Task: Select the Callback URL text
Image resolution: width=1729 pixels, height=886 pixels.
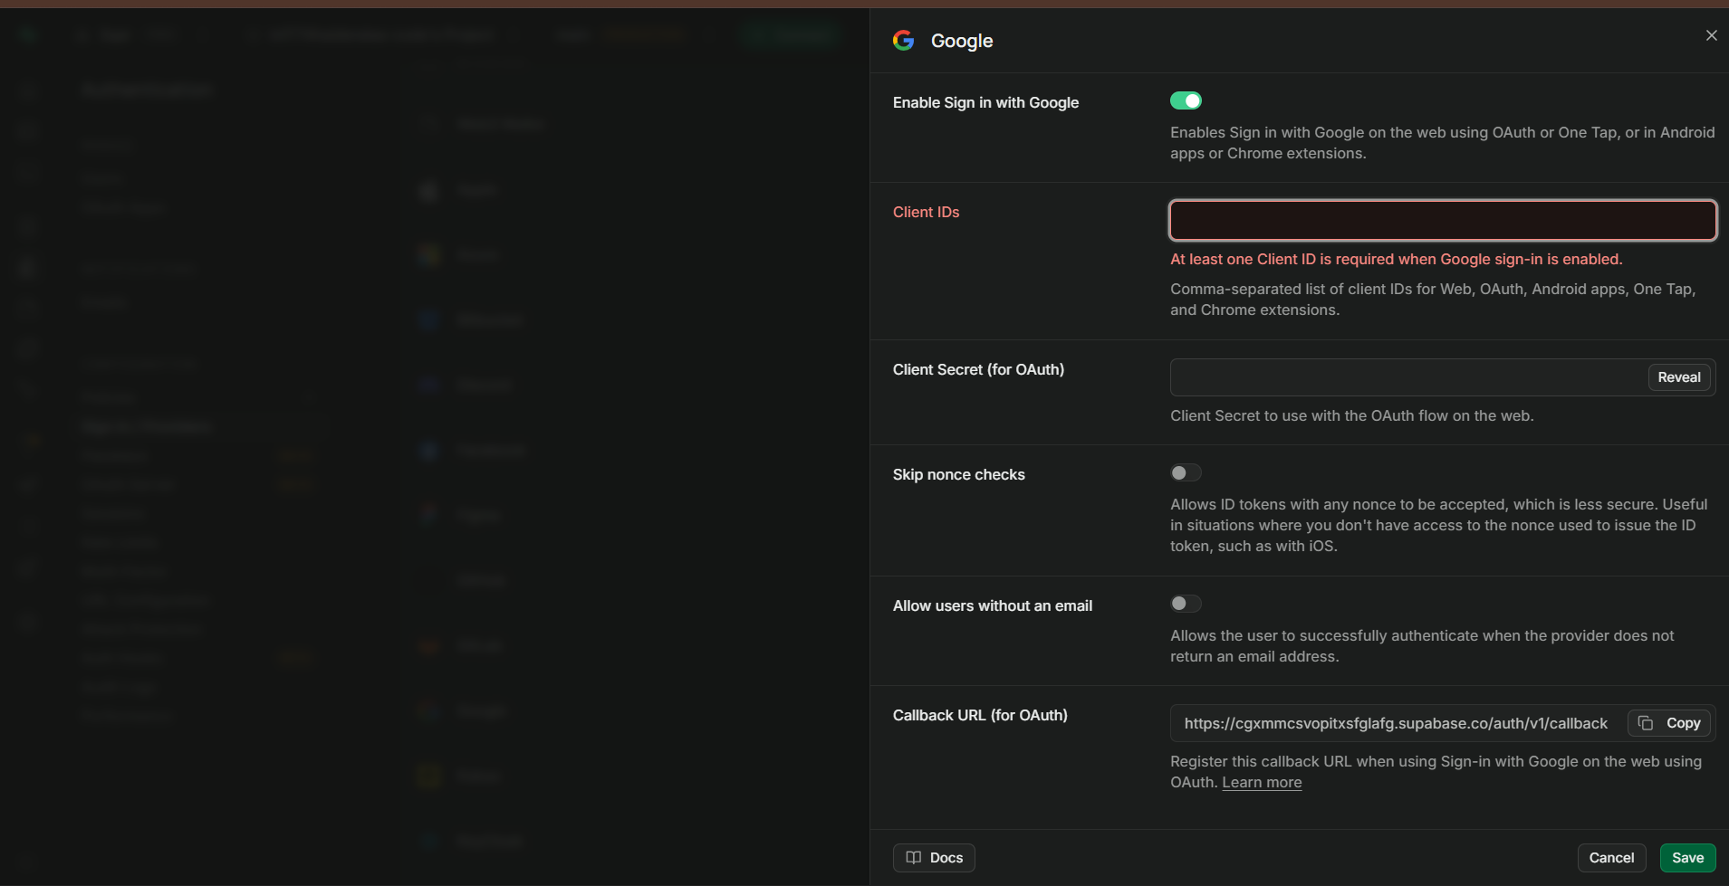Action: (1396, 723)
